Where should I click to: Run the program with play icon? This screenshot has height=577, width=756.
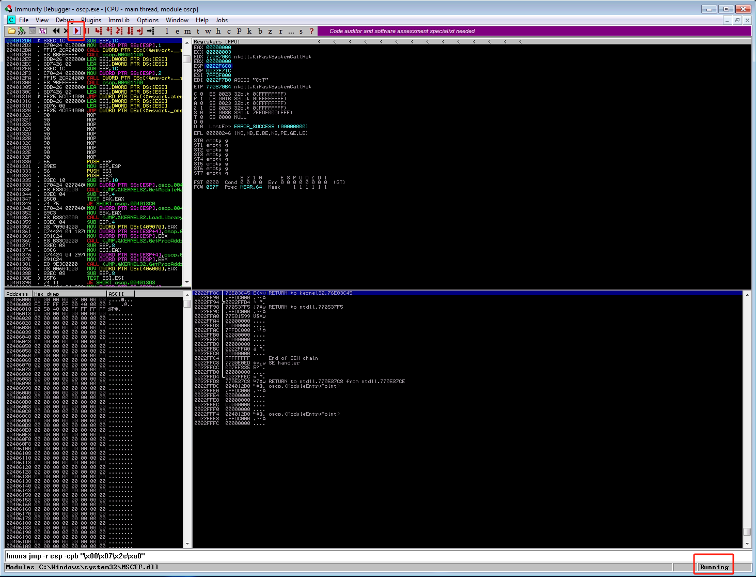[76, 31]
